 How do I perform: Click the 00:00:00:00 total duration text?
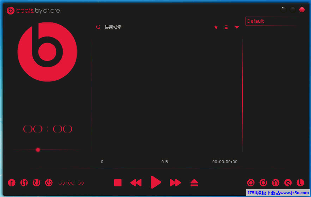pos(225,162)
